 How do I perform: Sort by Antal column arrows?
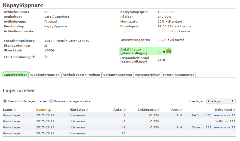coord(124,110)
